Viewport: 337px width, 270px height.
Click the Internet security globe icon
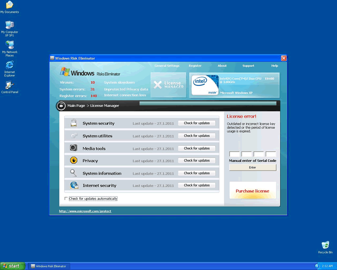(x=74, y=185)
